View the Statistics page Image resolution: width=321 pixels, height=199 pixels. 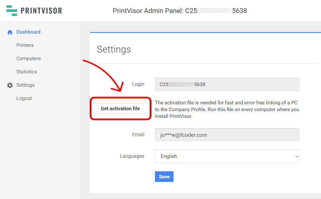pyautogui.click(x=27, y=72)
